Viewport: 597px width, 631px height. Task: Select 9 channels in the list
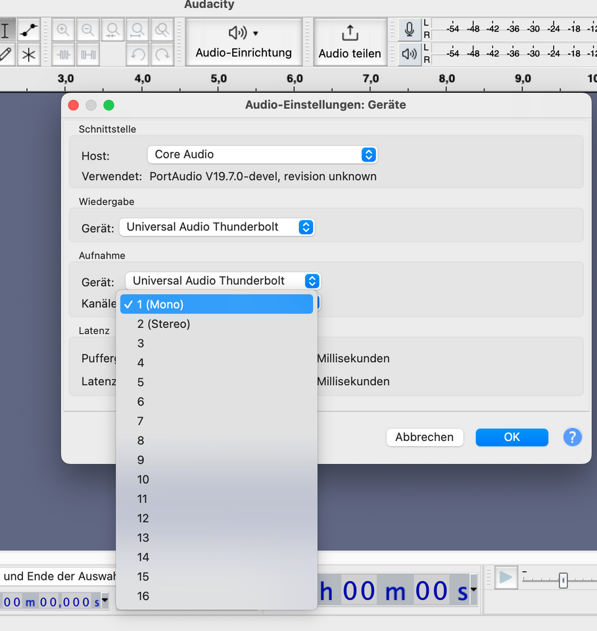coord(216,460)
